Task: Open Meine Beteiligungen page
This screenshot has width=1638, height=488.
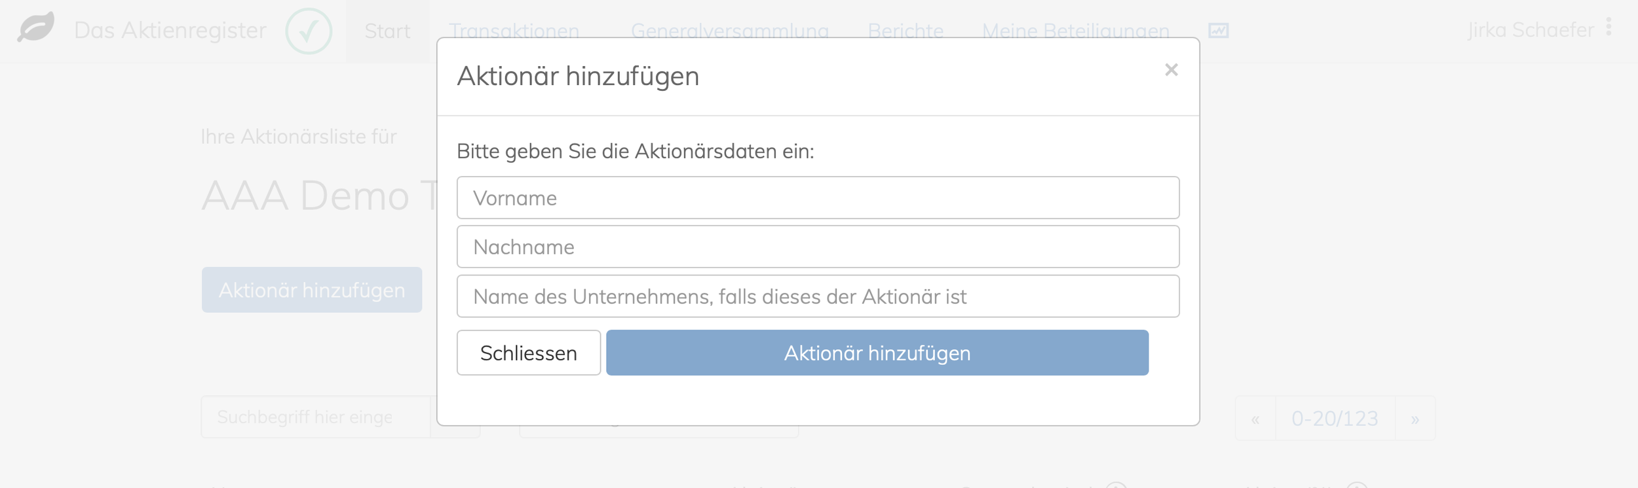Action: point(1075,31)
